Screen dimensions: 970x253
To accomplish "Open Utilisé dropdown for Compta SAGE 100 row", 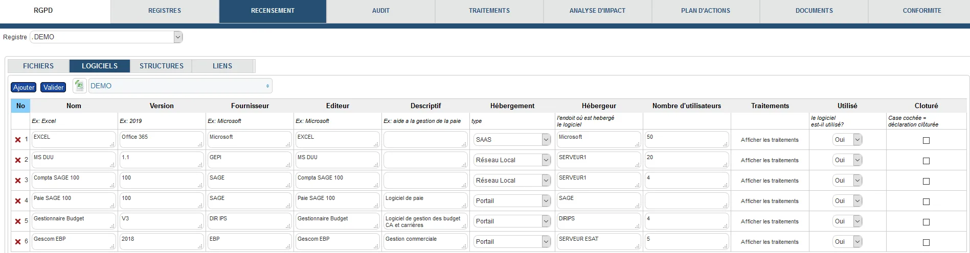I will [x=847, y=180].
